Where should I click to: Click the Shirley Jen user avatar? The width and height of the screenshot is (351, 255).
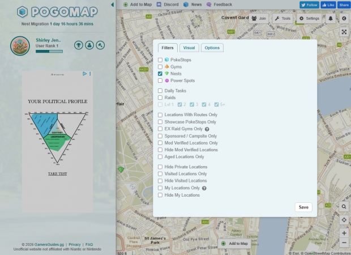20,46
